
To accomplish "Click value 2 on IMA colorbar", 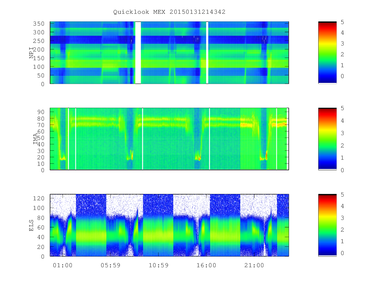I will (342, 145).
